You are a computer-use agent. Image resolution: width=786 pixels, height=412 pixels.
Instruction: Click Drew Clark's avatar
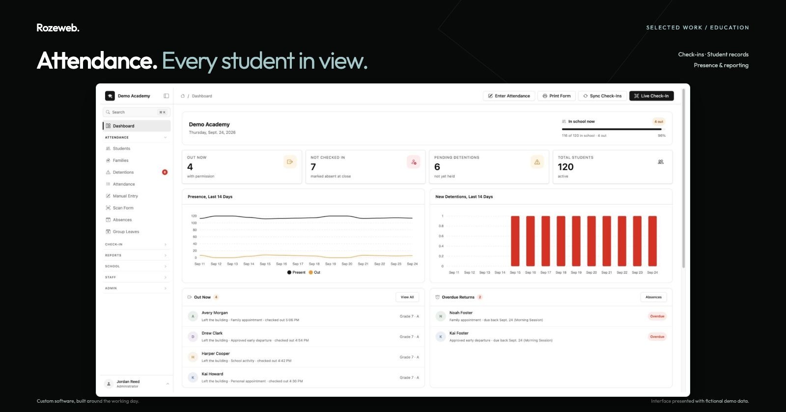(193, 337)
